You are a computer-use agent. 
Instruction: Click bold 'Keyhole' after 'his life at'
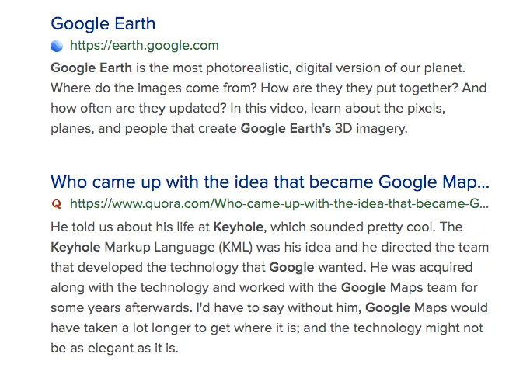click(240, 227)
